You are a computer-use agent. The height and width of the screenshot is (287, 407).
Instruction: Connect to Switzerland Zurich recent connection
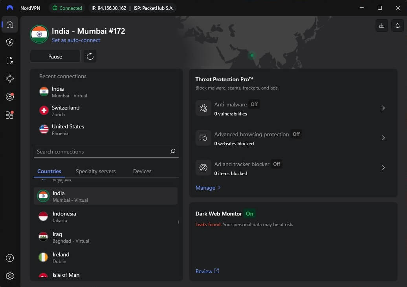pyautogui.click(x=106, y=111)
